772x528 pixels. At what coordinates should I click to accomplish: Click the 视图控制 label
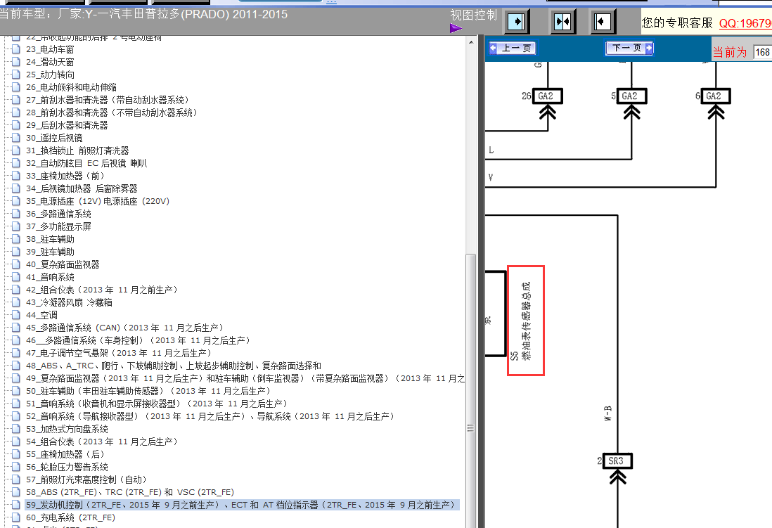[473, 15]
